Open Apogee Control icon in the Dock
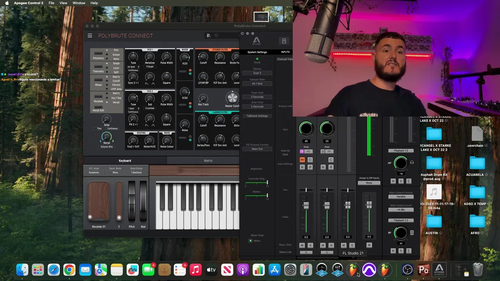Image resolution: width=500 pixels, height=281 pixels. (x=439, y=270)
